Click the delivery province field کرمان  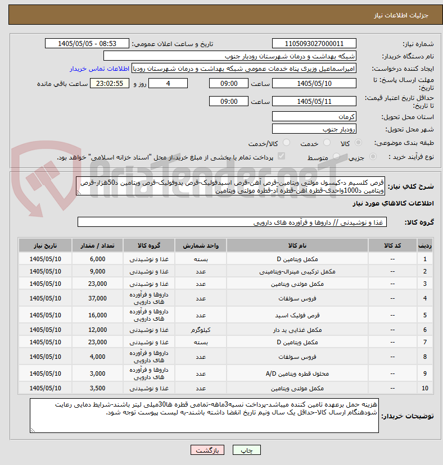(x=314, y=117)
